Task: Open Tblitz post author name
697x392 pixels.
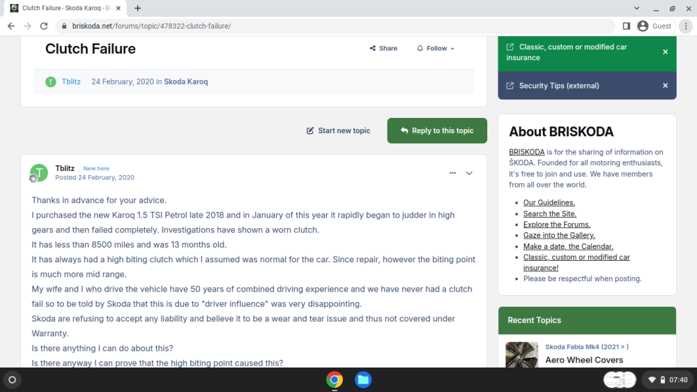Action: click(x=65, y=168)
